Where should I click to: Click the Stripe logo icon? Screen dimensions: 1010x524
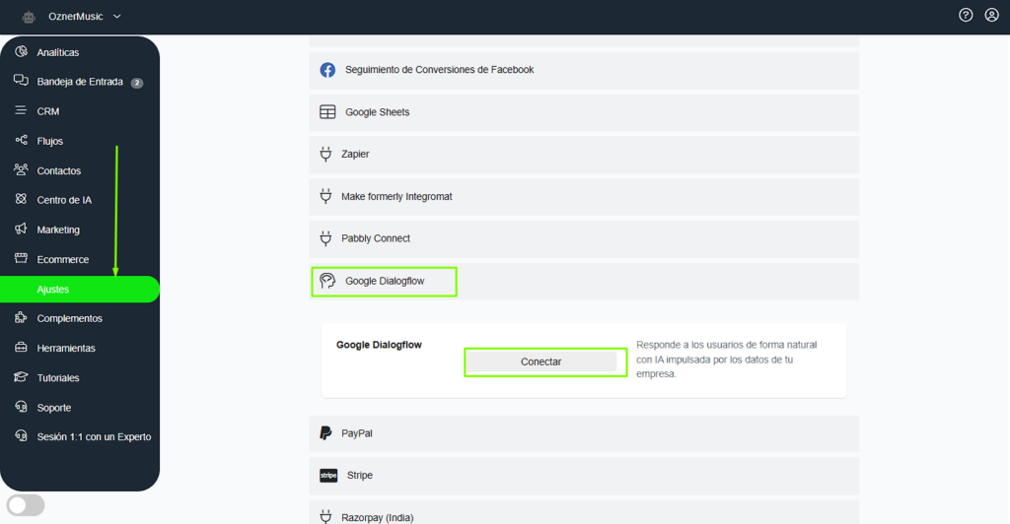coord(327,476)
